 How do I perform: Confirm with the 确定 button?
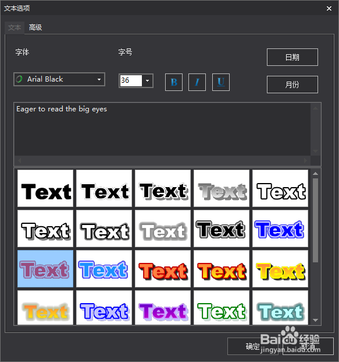pos(253,346)
